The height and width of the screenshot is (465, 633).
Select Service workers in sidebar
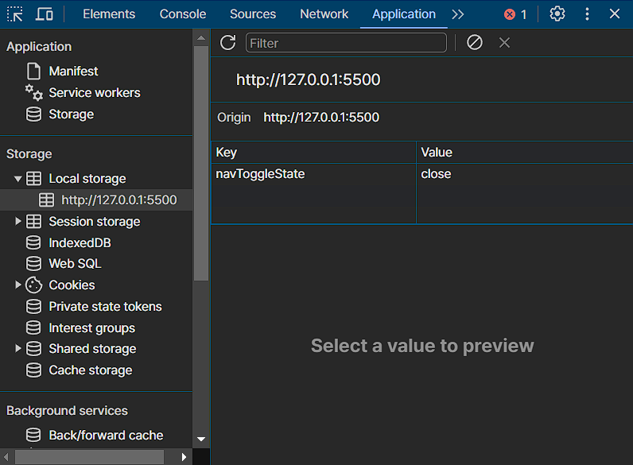94,92
